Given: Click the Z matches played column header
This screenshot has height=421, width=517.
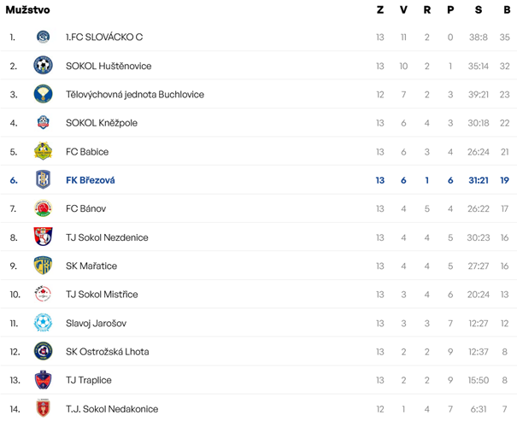Looking at the screenshot, I should [380, 10].
